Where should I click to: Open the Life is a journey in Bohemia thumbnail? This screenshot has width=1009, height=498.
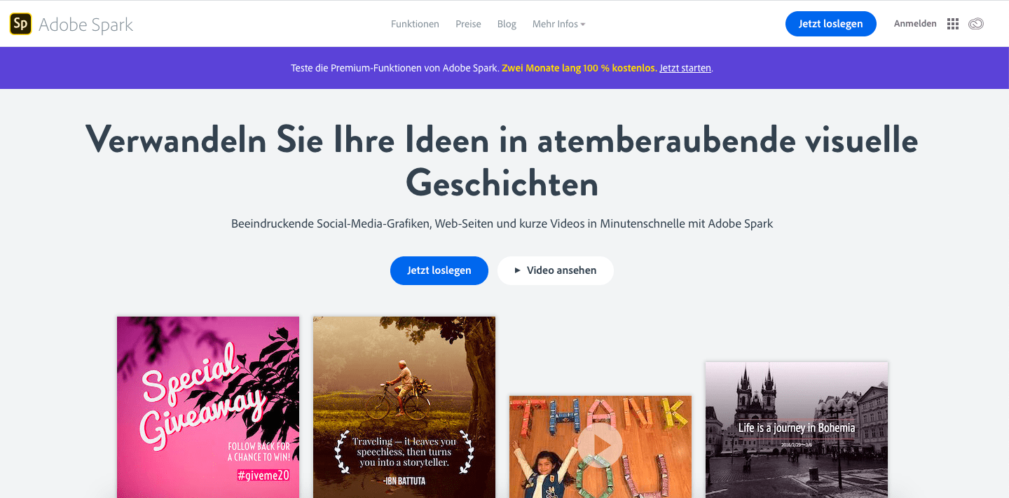797,429
